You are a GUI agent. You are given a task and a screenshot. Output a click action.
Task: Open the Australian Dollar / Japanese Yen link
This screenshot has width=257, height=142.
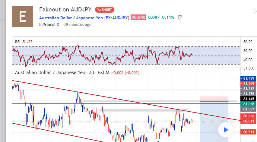tap(71, 18)
